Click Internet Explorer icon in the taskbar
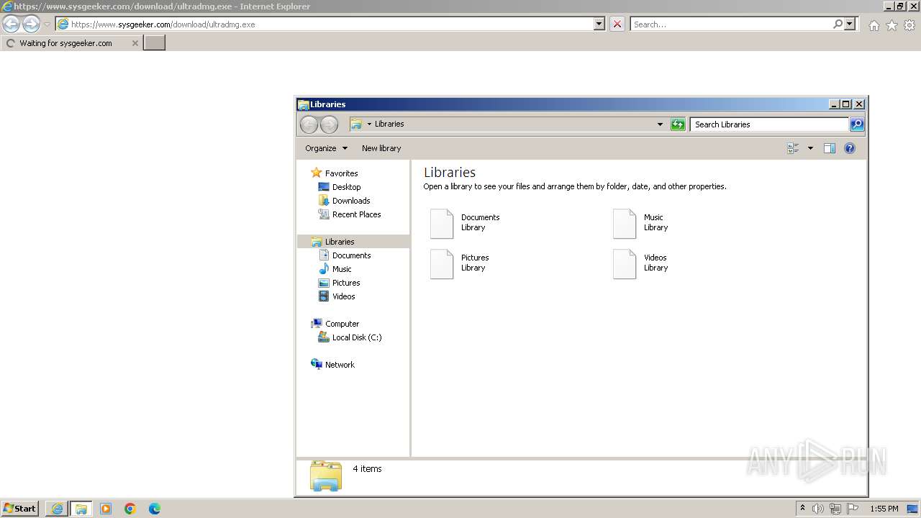The height and width of the screenshot is (518, 921). pyautogui.click(x=57, y=509)
